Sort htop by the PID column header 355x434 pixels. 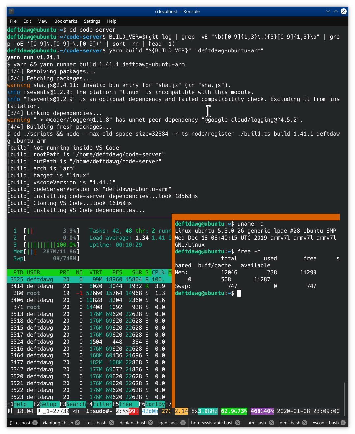(18, 272)
